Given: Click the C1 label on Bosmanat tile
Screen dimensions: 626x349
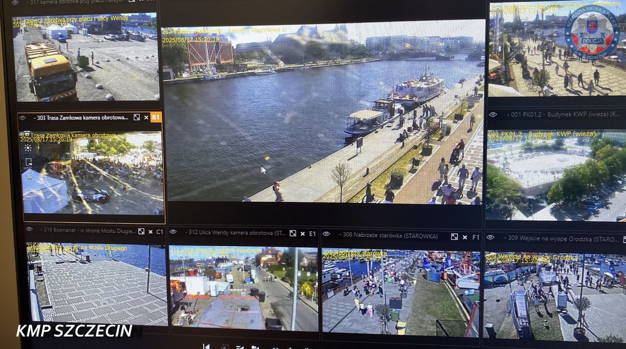Looking at the screenshot, I should (159, 232).
